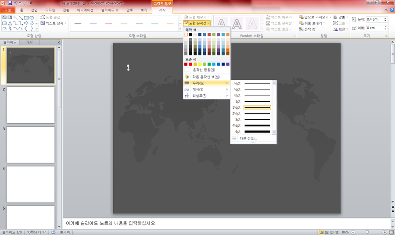Click the zoom out minus button

[x=353, y=232]
